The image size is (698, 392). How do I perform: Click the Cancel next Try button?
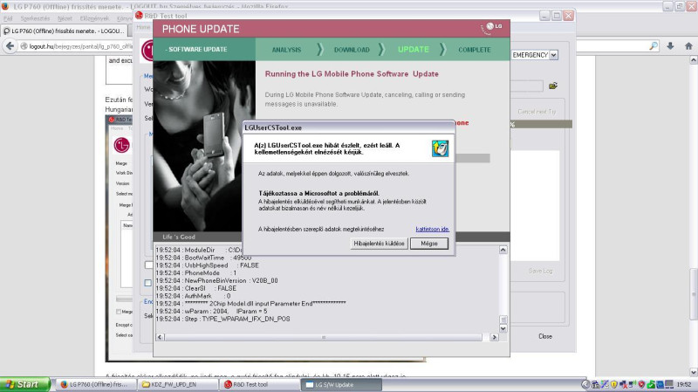(x=537, y=112)
